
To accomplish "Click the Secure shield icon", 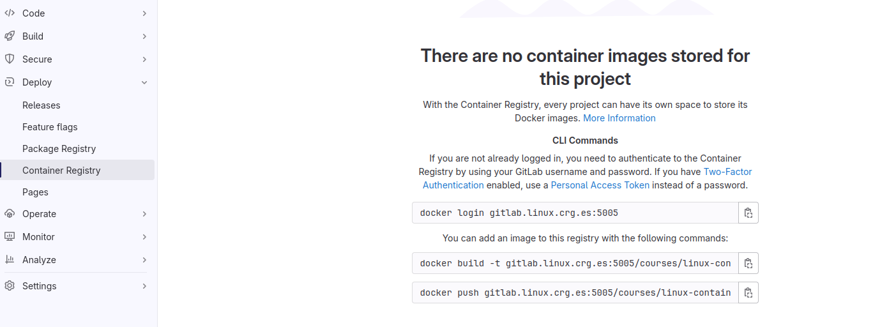I will [10, 59].
